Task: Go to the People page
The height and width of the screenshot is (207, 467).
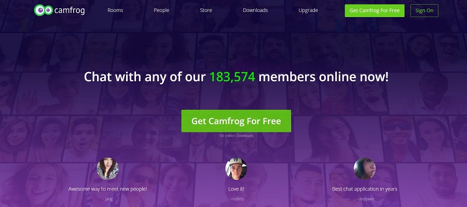Action: tap(161, 10)
